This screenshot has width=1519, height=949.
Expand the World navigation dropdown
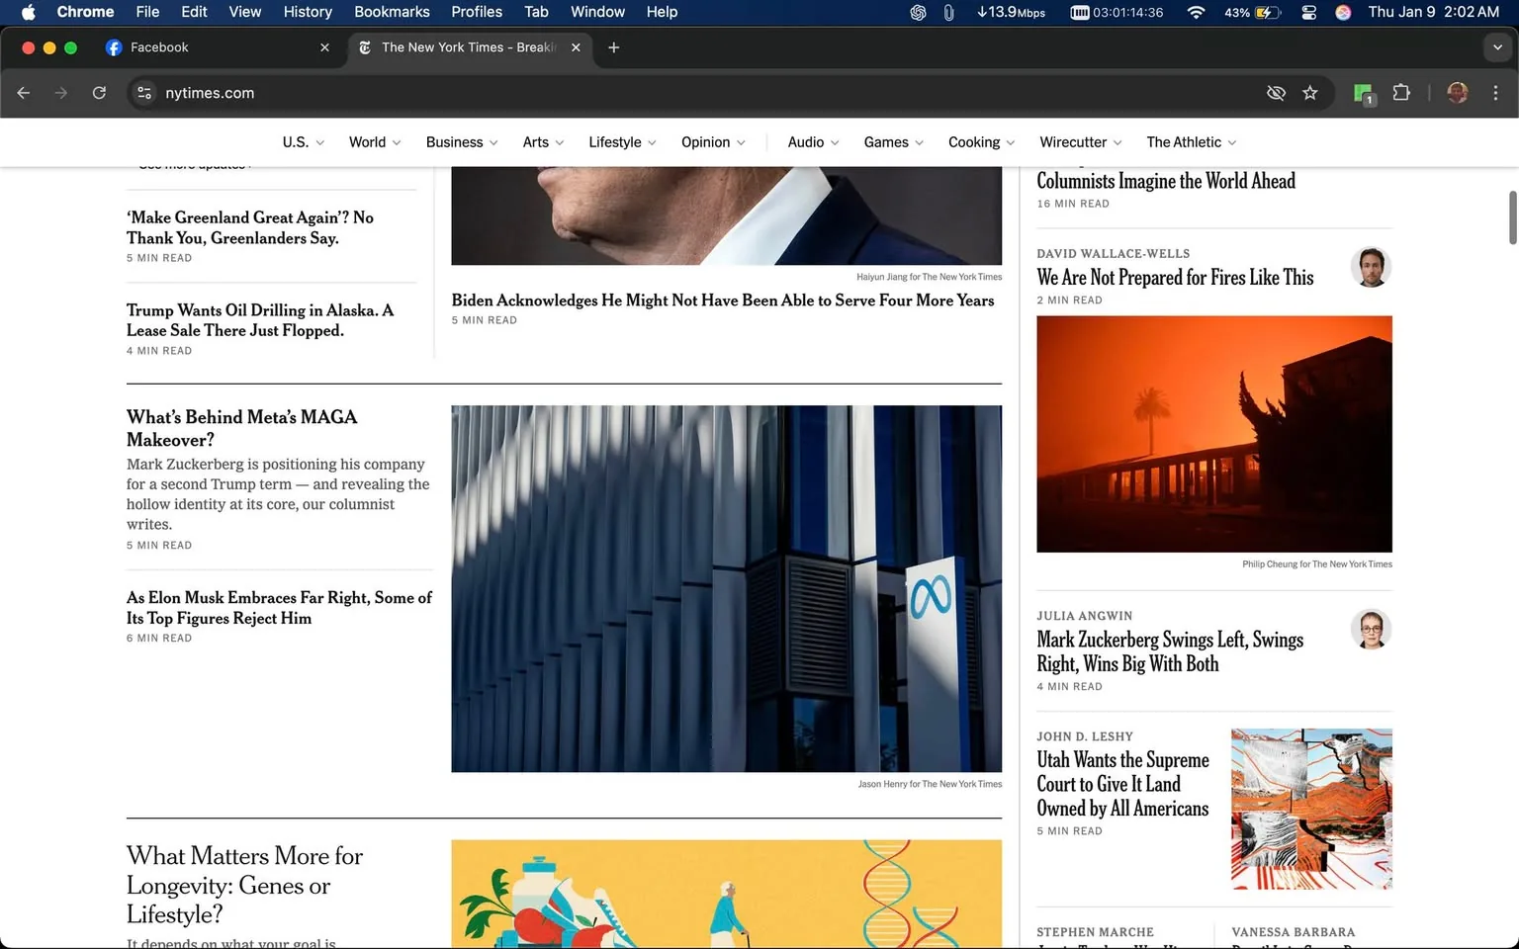pyautogui.click(x=374, y=142)
